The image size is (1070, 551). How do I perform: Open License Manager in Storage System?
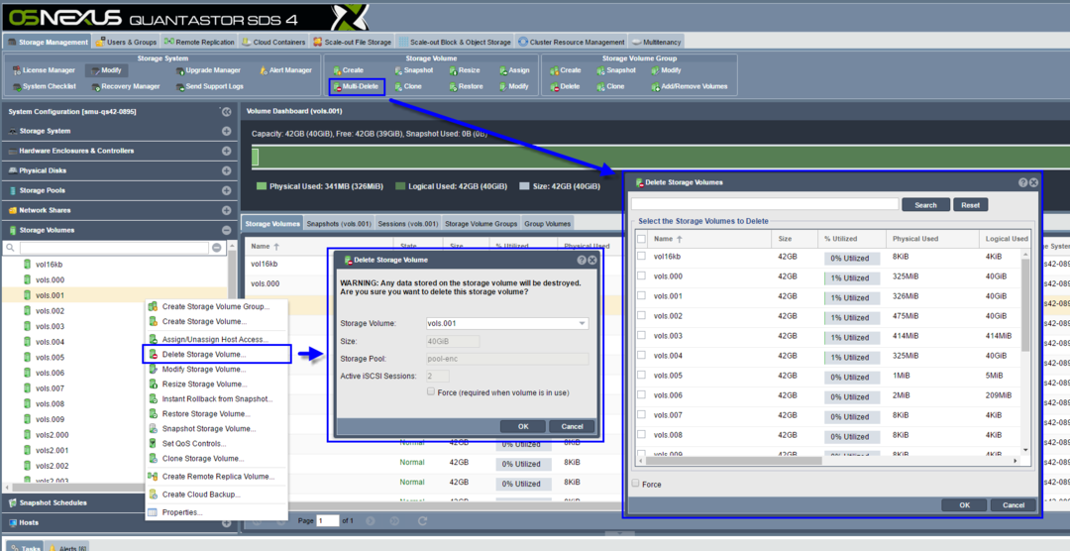point(44,70)
